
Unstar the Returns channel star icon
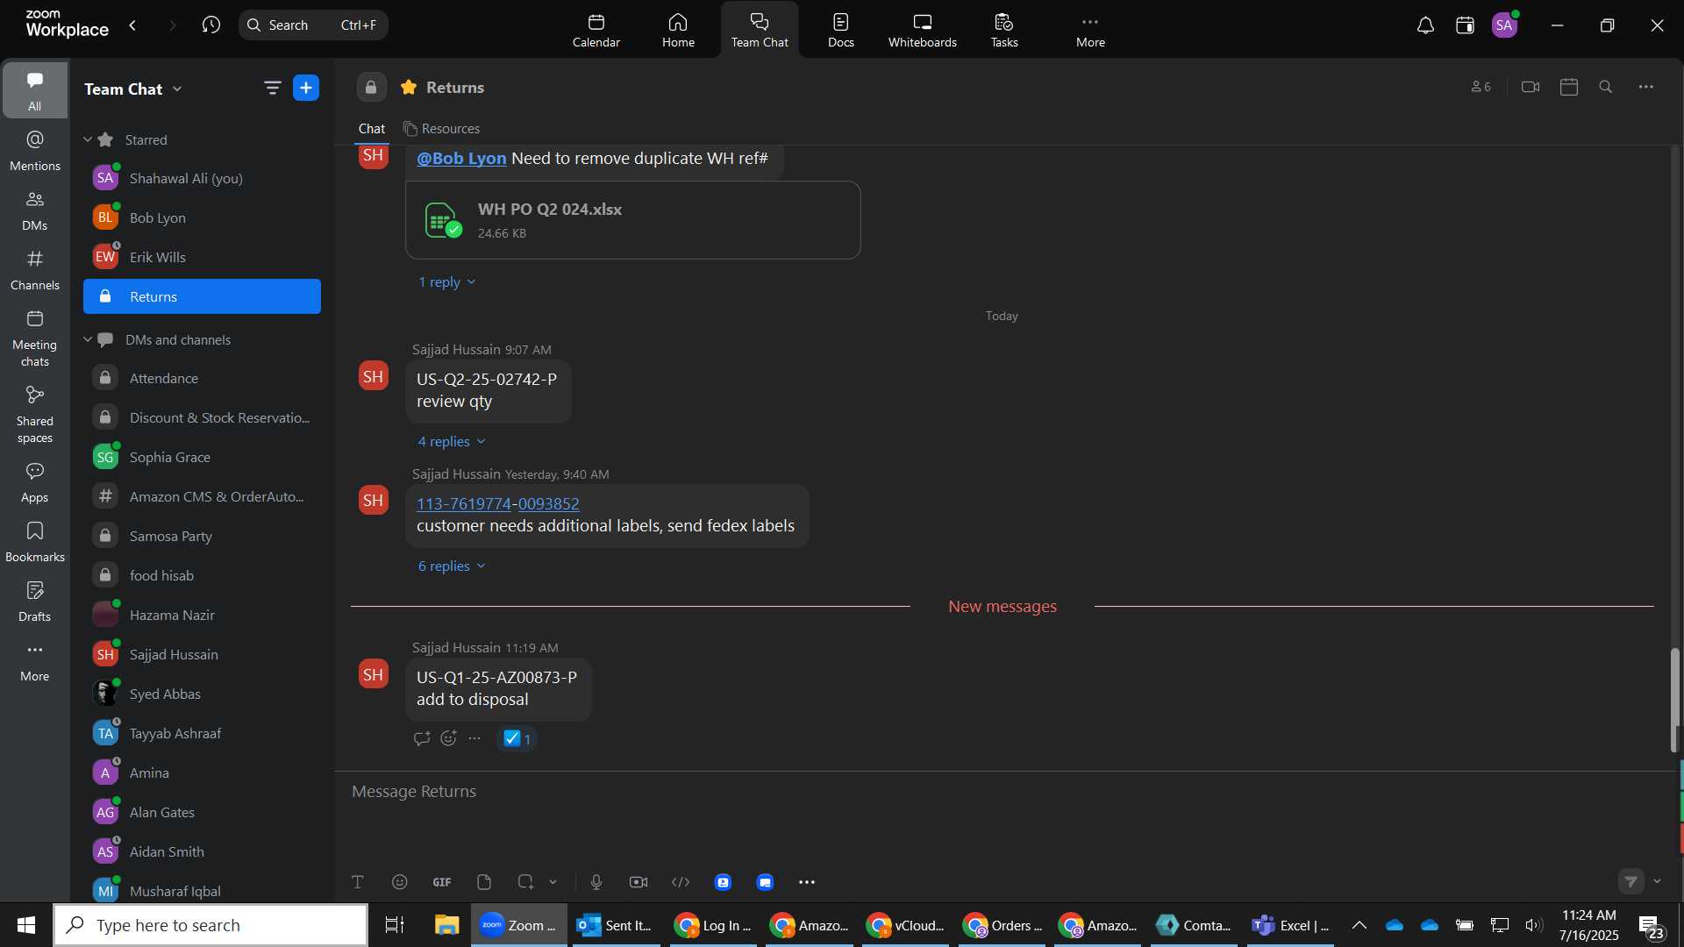coord(409,87)
